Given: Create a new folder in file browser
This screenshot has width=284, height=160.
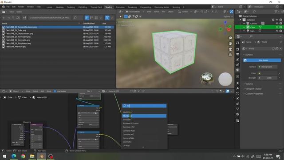Looking at the screenshot, I should (24, 18).
